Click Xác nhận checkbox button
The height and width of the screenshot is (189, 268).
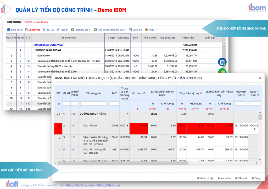point(224,178)
